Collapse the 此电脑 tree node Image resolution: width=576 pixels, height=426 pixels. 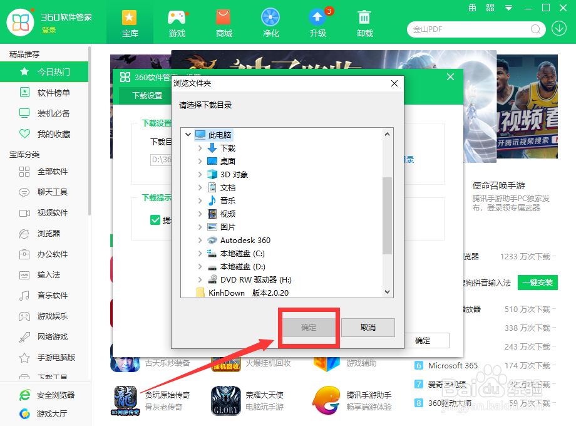(x=188, y=135)
